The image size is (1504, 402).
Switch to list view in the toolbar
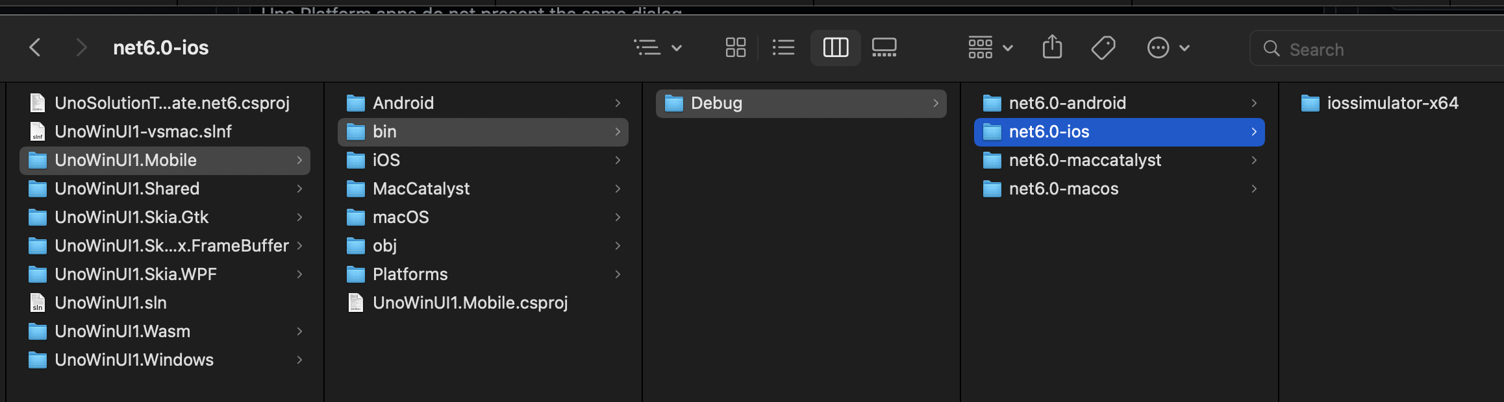(x=783, y=47)
